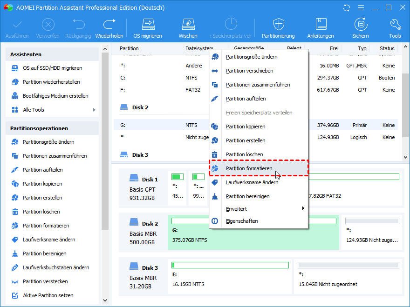This screenshot has height=307, width=410.
Task: Select Disk 1 Basis GPT in disk map
Action: coord(143,188)
